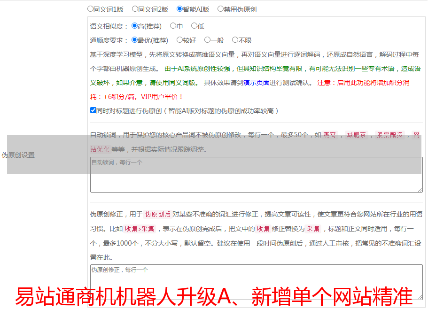The width and height of the screenshot is (428, 309).
Task: Click the 股票配资 example keyword
Action: 390,135
